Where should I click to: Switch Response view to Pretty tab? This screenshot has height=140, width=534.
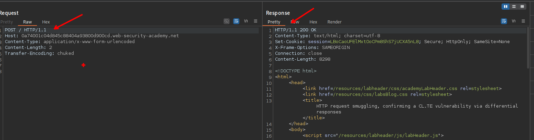[274, 22]
